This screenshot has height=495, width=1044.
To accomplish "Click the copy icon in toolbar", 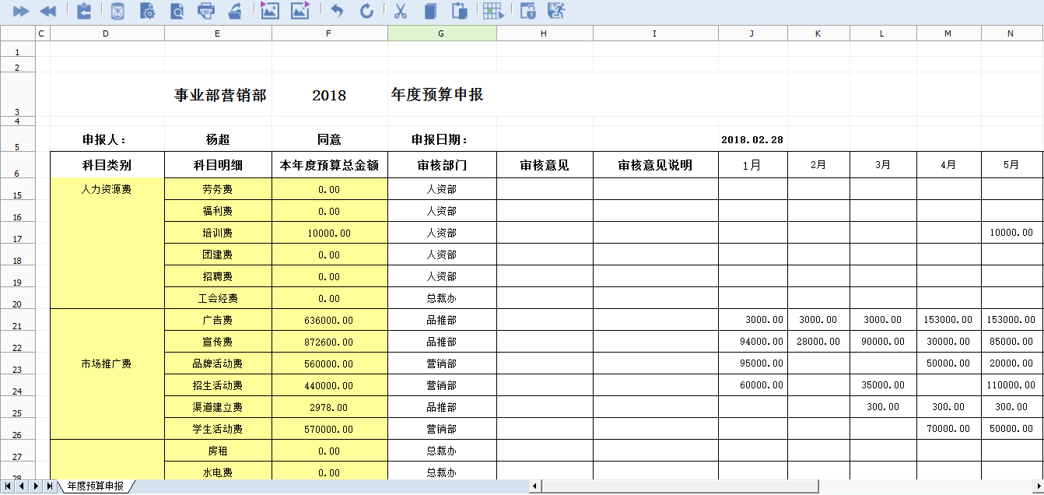I will pyautogui.click(x=430, y=11).
